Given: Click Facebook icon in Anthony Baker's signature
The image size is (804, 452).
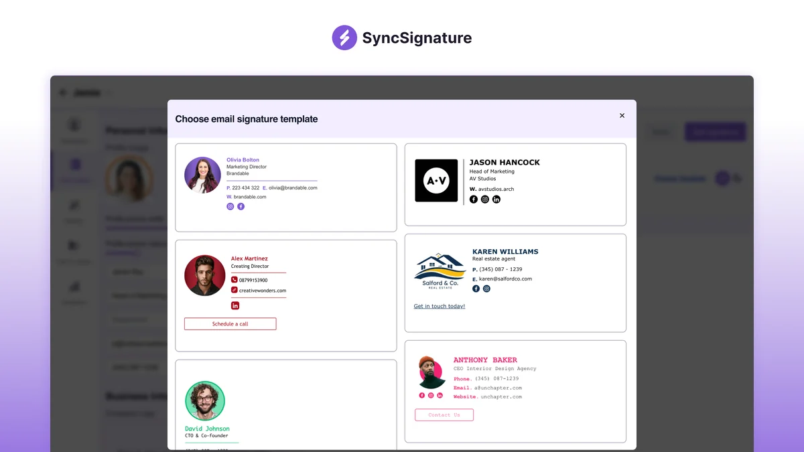Looking at the screenshot, I should pyautogui.click(x=421, y=395).
